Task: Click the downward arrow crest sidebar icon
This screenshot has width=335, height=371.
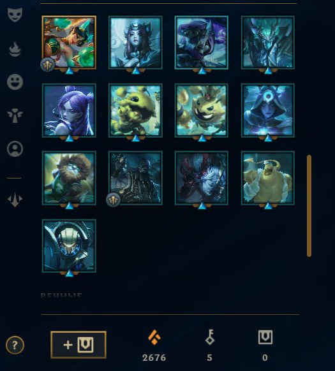Action: [15, 200]
